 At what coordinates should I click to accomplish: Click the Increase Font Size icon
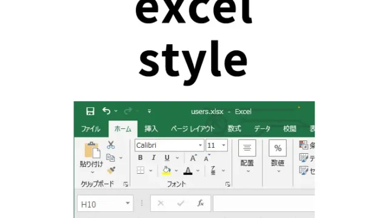[193, 157]
